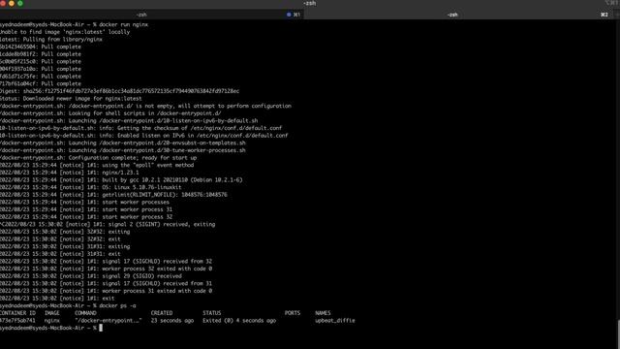Click 'worker process 31 exited with code 0'

click(106, 291)
